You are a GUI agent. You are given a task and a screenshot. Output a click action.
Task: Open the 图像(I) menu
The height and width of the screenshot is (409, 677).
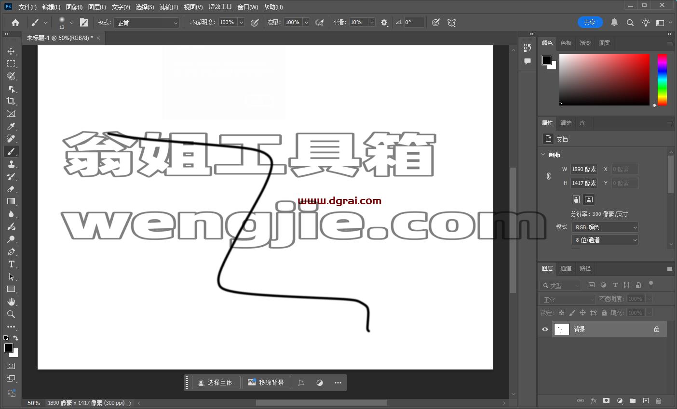[x=74, y=7]
